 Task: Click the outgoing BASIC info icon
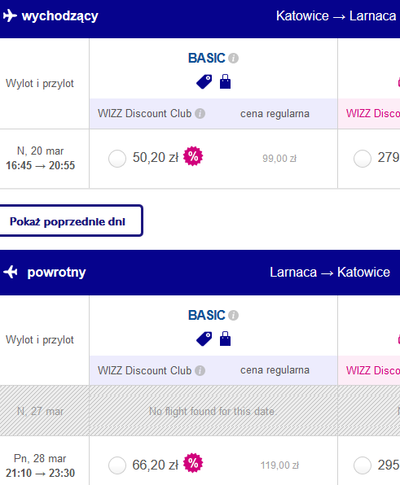[x=234, y=58]
